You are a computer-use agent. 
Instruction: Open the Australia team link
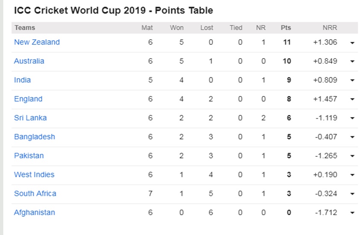[29, 61]
